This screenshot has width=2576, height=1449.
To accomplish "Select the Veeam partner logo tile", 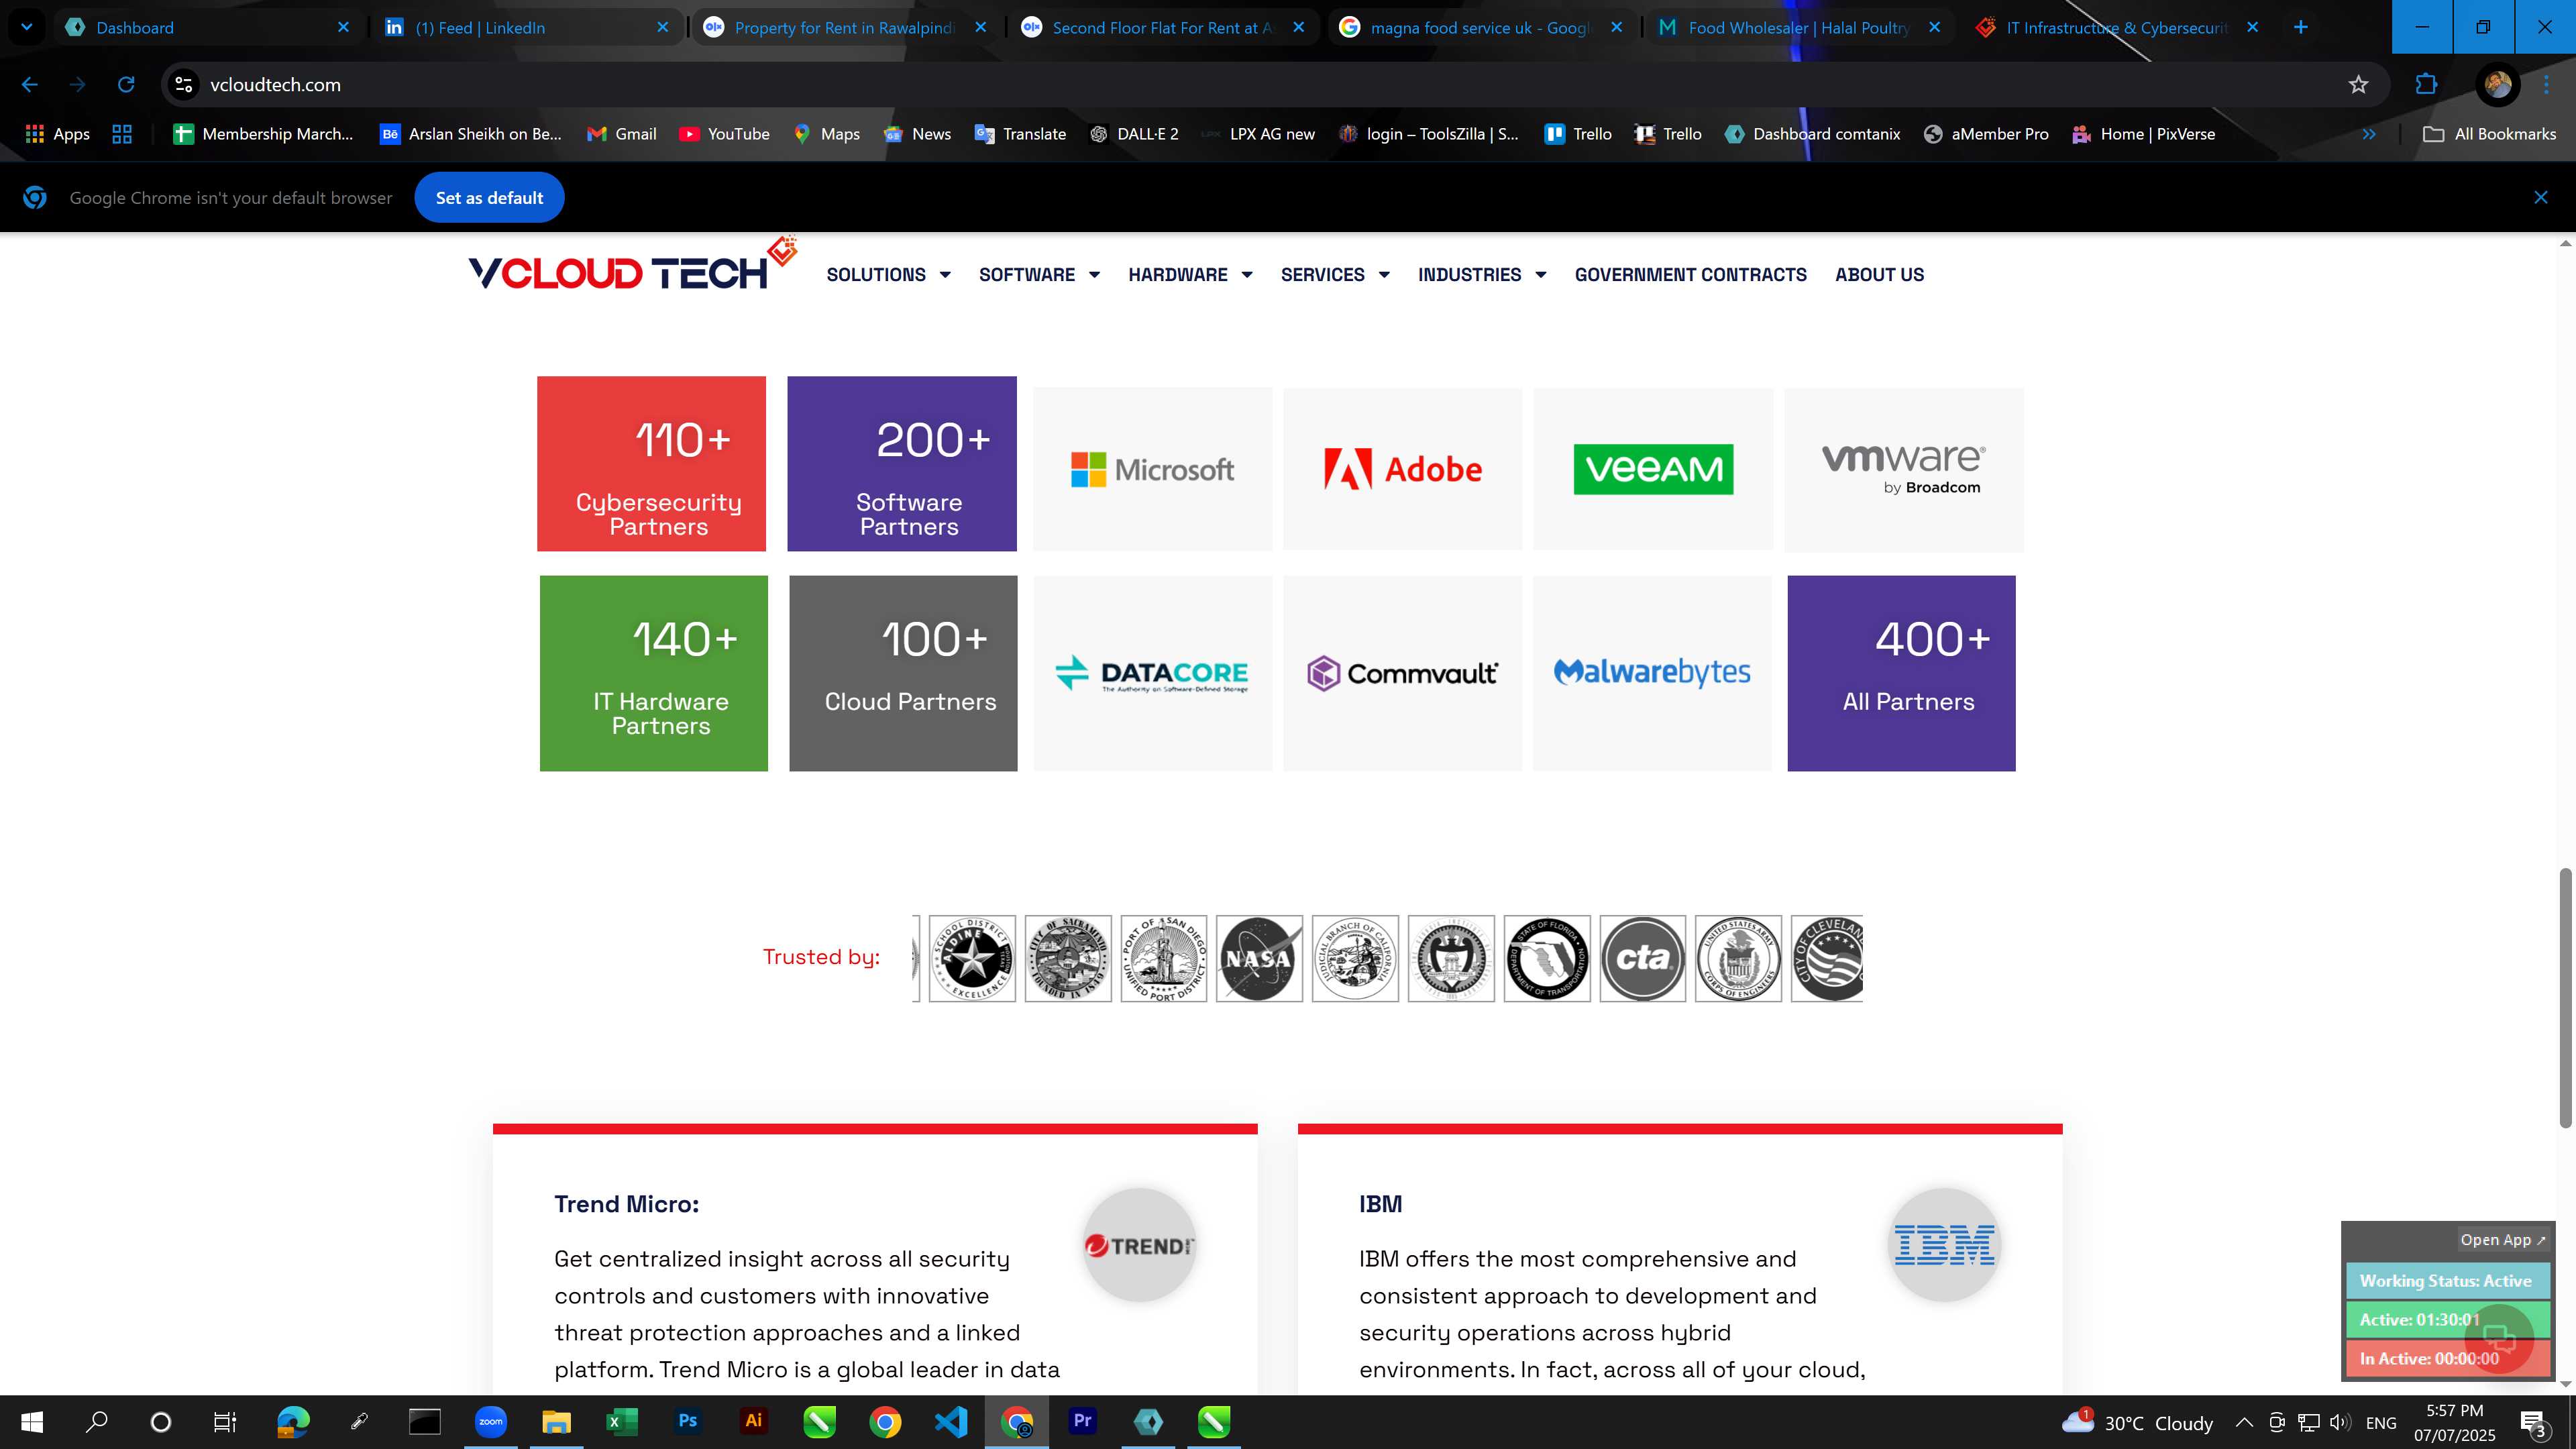I will (x=1653, y=469).
